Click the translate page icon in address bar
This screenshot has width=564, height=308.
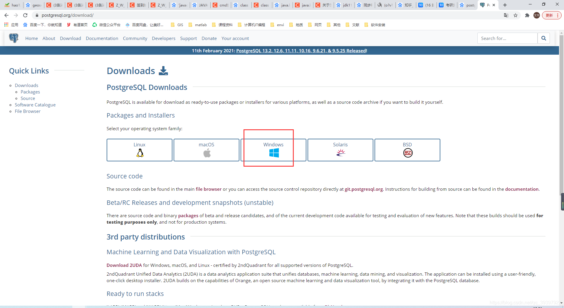tap(506, 15)
